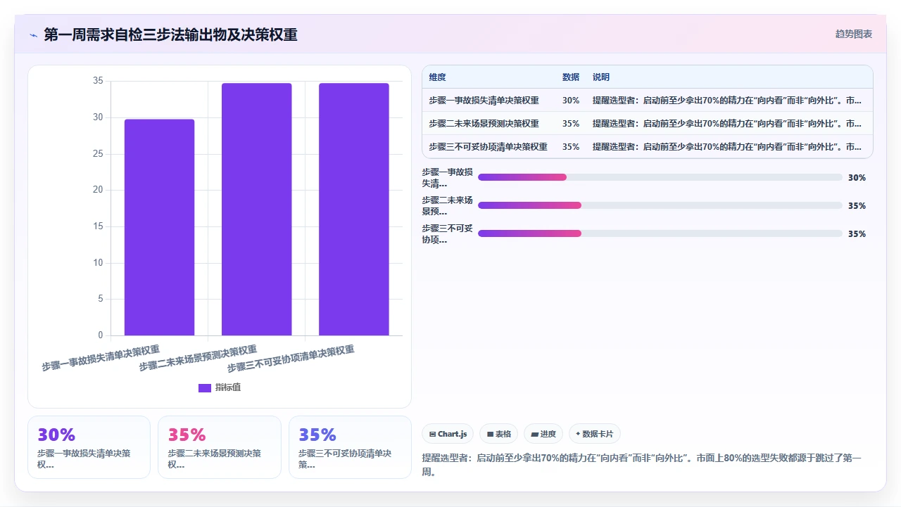Select the Chart.js tag

tap(448, 434)
